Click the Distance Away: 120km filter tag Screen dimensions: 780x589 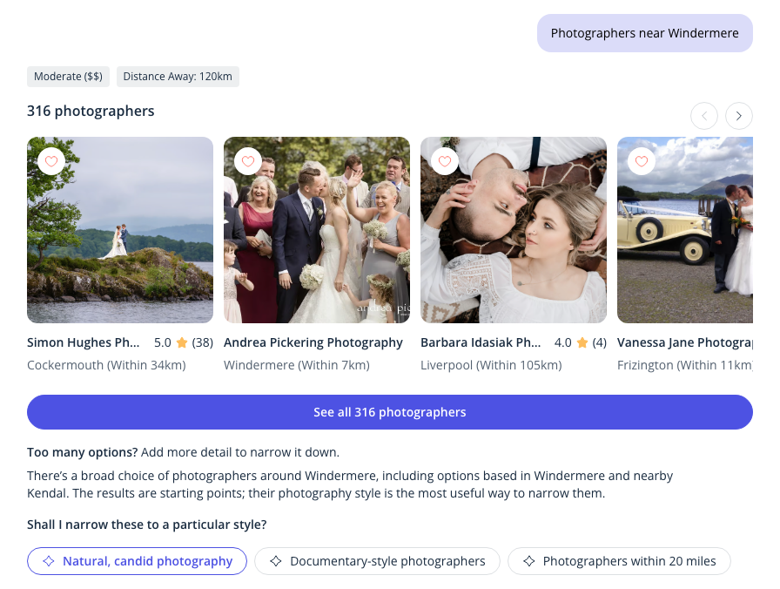coord(178,77)
